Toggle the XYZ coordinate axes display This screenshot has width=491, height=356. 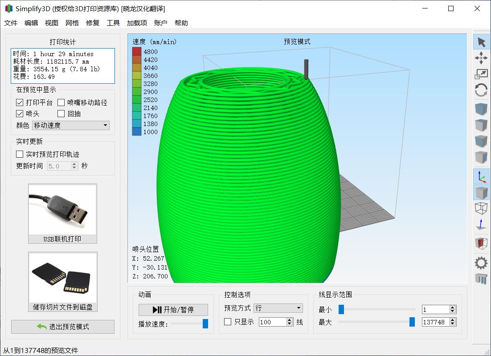tap(481, 176)
